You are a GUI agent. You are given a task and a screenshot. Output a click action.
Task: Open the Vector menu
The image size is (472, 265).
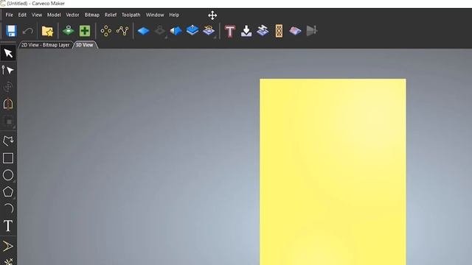tap(72, 15)
